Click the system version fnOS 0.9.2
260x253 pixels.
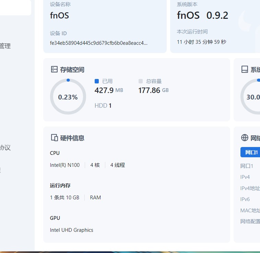[x=202, y=15]
